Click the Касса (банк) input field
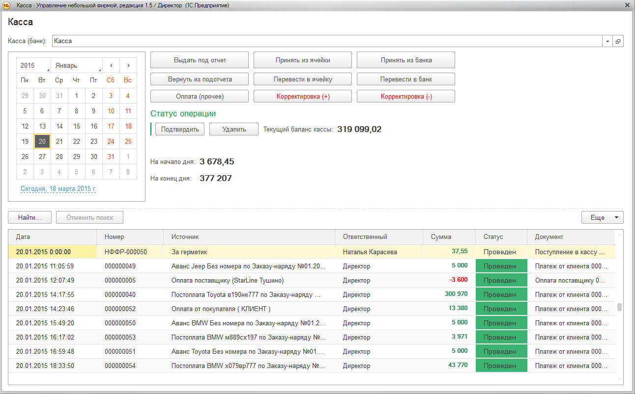Screen dimensions: 635x394 point(327,41)
